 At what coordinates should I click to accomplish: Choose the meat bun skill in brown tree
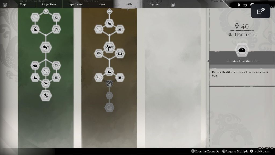pyautogui.click(x=120, y=53)
